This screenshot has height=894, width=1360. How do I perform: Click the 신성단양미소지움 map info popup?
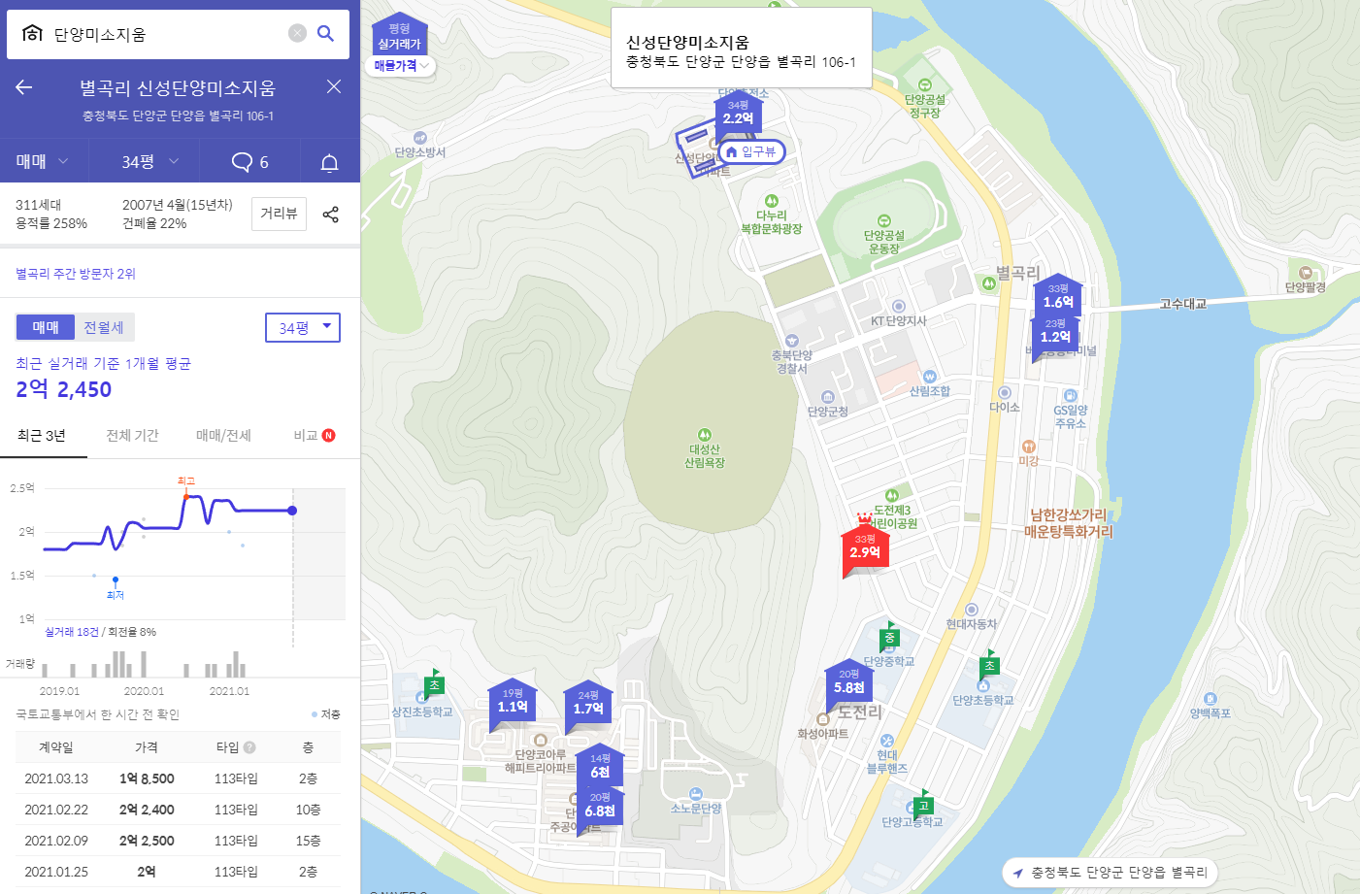(742, 49)
